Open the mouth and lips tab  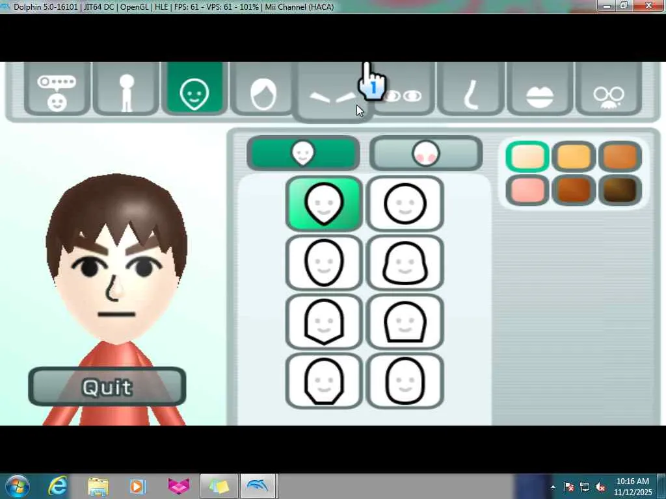coord(539,88)
